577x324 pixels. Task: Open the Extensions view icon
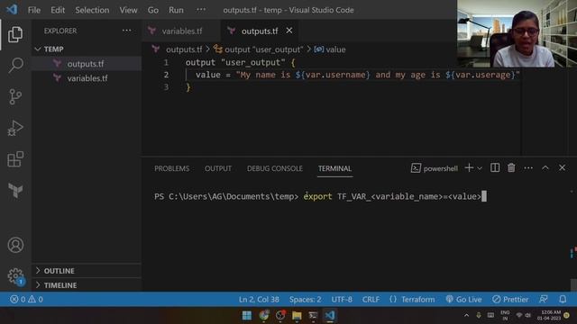click(x=15, y=159)
